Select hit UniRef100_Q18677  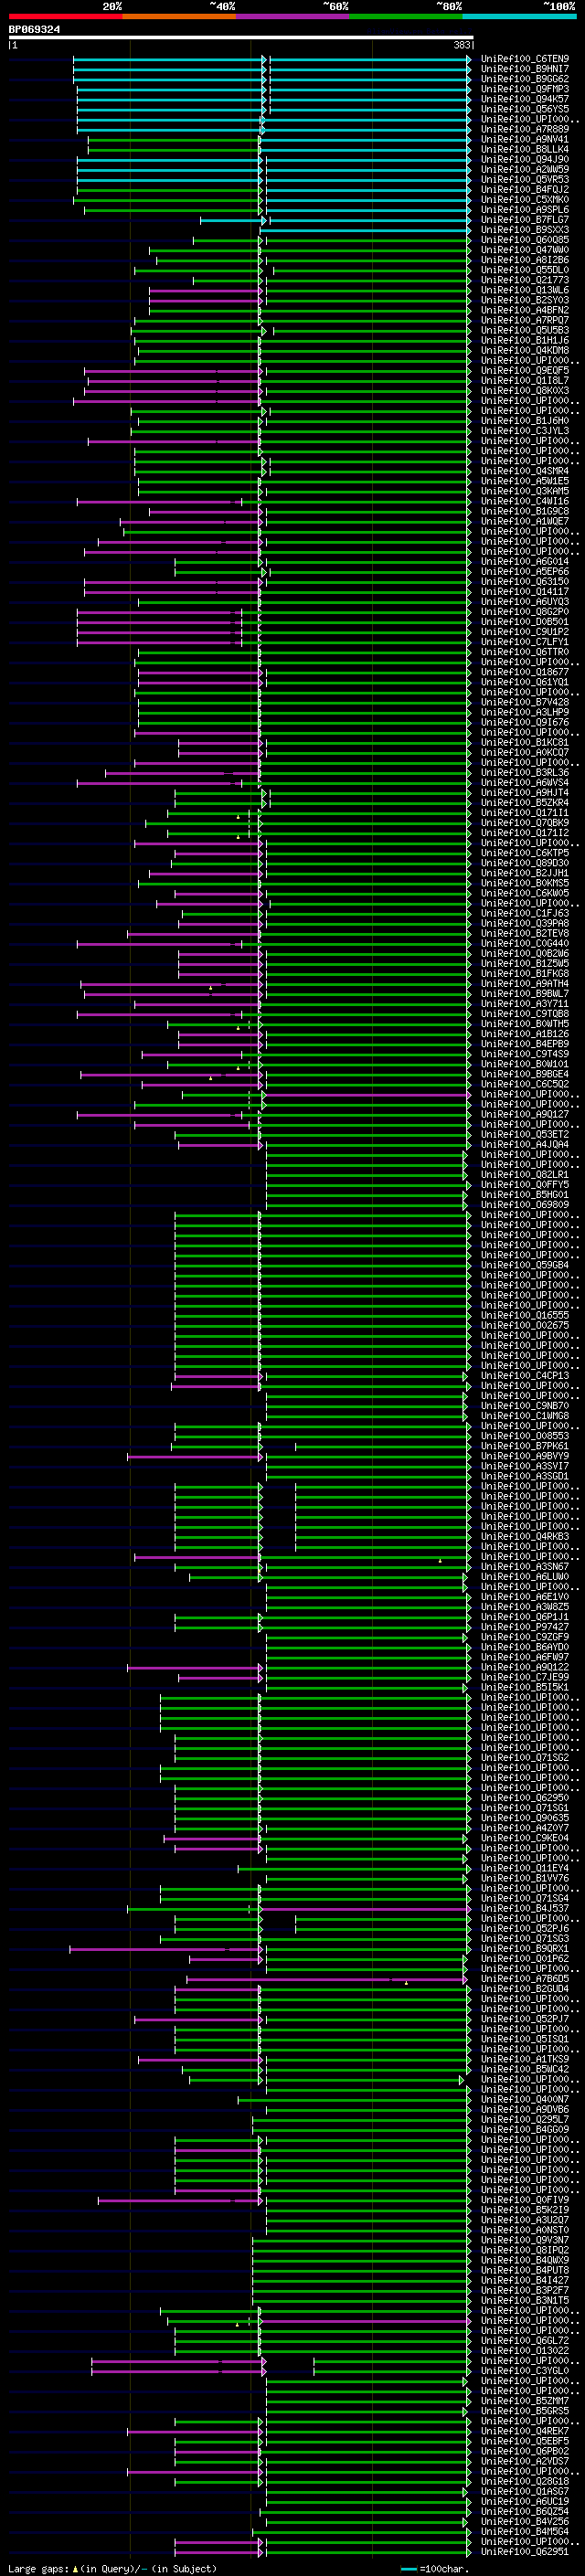(x=524, y=672)
